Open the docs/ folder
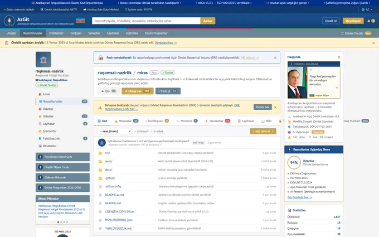The image size is (379, 237). coord(108,170)
